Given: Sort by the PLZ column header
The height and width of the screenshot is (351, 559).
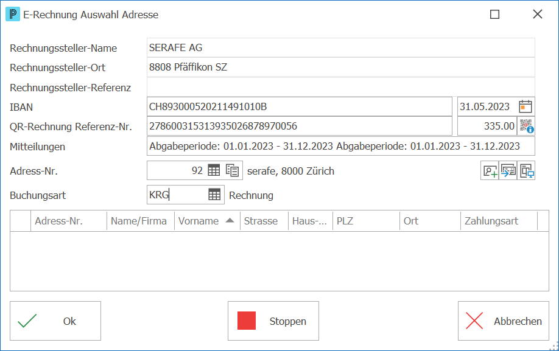Looking at the screenshot, I should (366, 221).
